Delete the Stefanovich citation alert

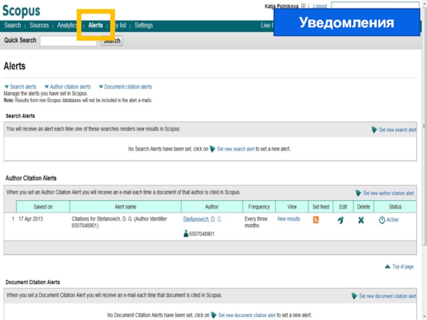[x=361, y=220]
